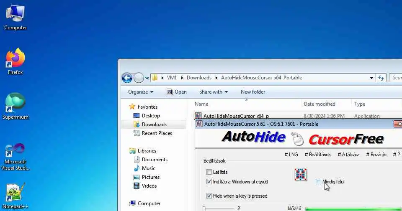Toggle the Letiltás checkbox
This screenshot has height=211, width=402.
pyautogui.click(x=209, y=172)
